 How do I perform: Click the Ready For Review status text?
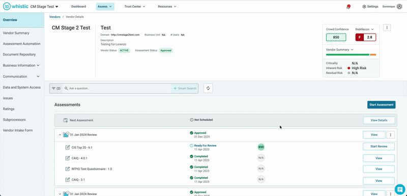click(x=205, y=146)
